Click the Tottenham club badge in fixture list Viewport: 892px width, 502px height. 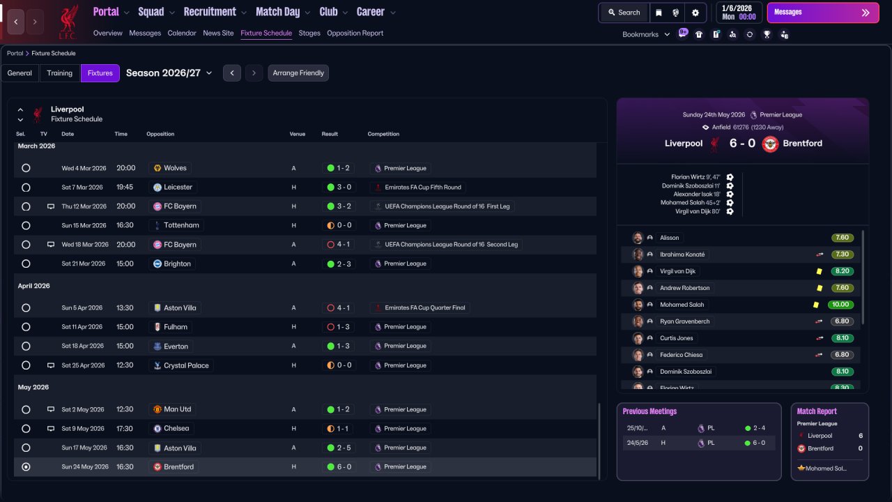click(x=157, y=225)
